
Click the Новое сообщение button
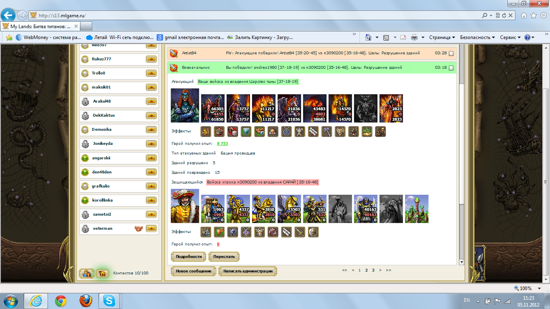click(x=194, y=271)
